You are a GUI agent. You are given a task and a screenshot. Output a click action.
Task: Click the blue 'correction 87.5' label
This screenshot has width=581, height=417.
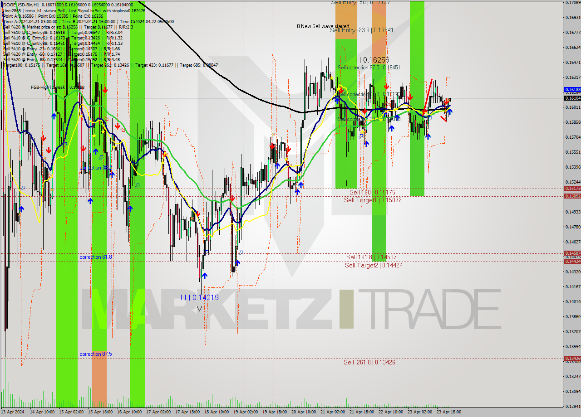95,354
